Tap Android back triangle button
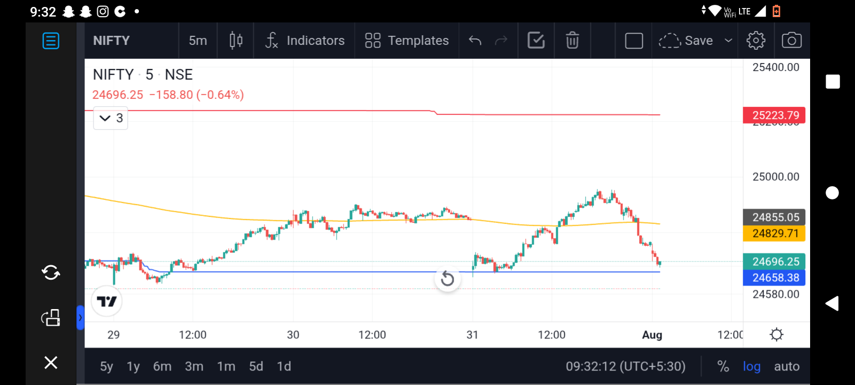Screen dimensions: 855x385 point(832,303)
